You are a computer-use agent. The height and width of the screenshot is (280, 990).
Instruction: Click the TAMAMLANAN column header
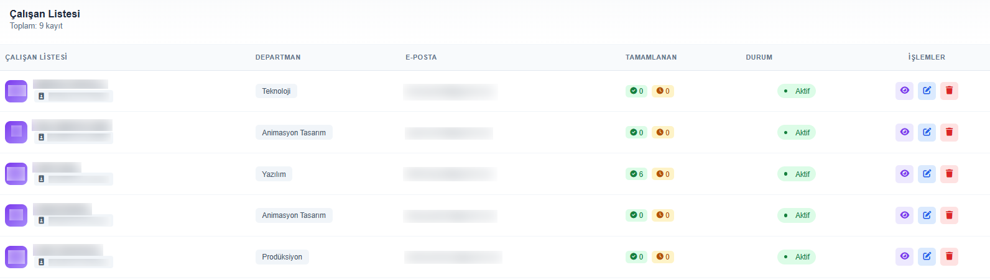651,57
